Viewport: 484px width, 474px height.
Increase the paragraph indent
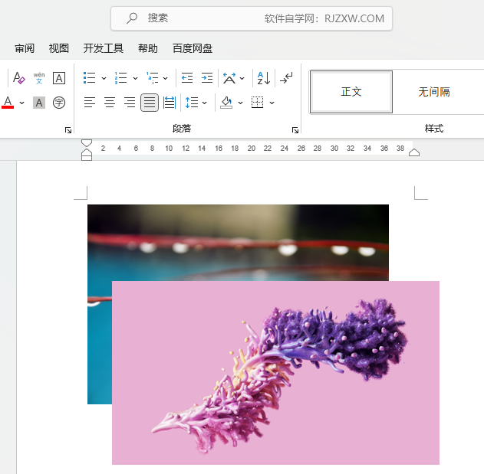[x=207, y=78]
